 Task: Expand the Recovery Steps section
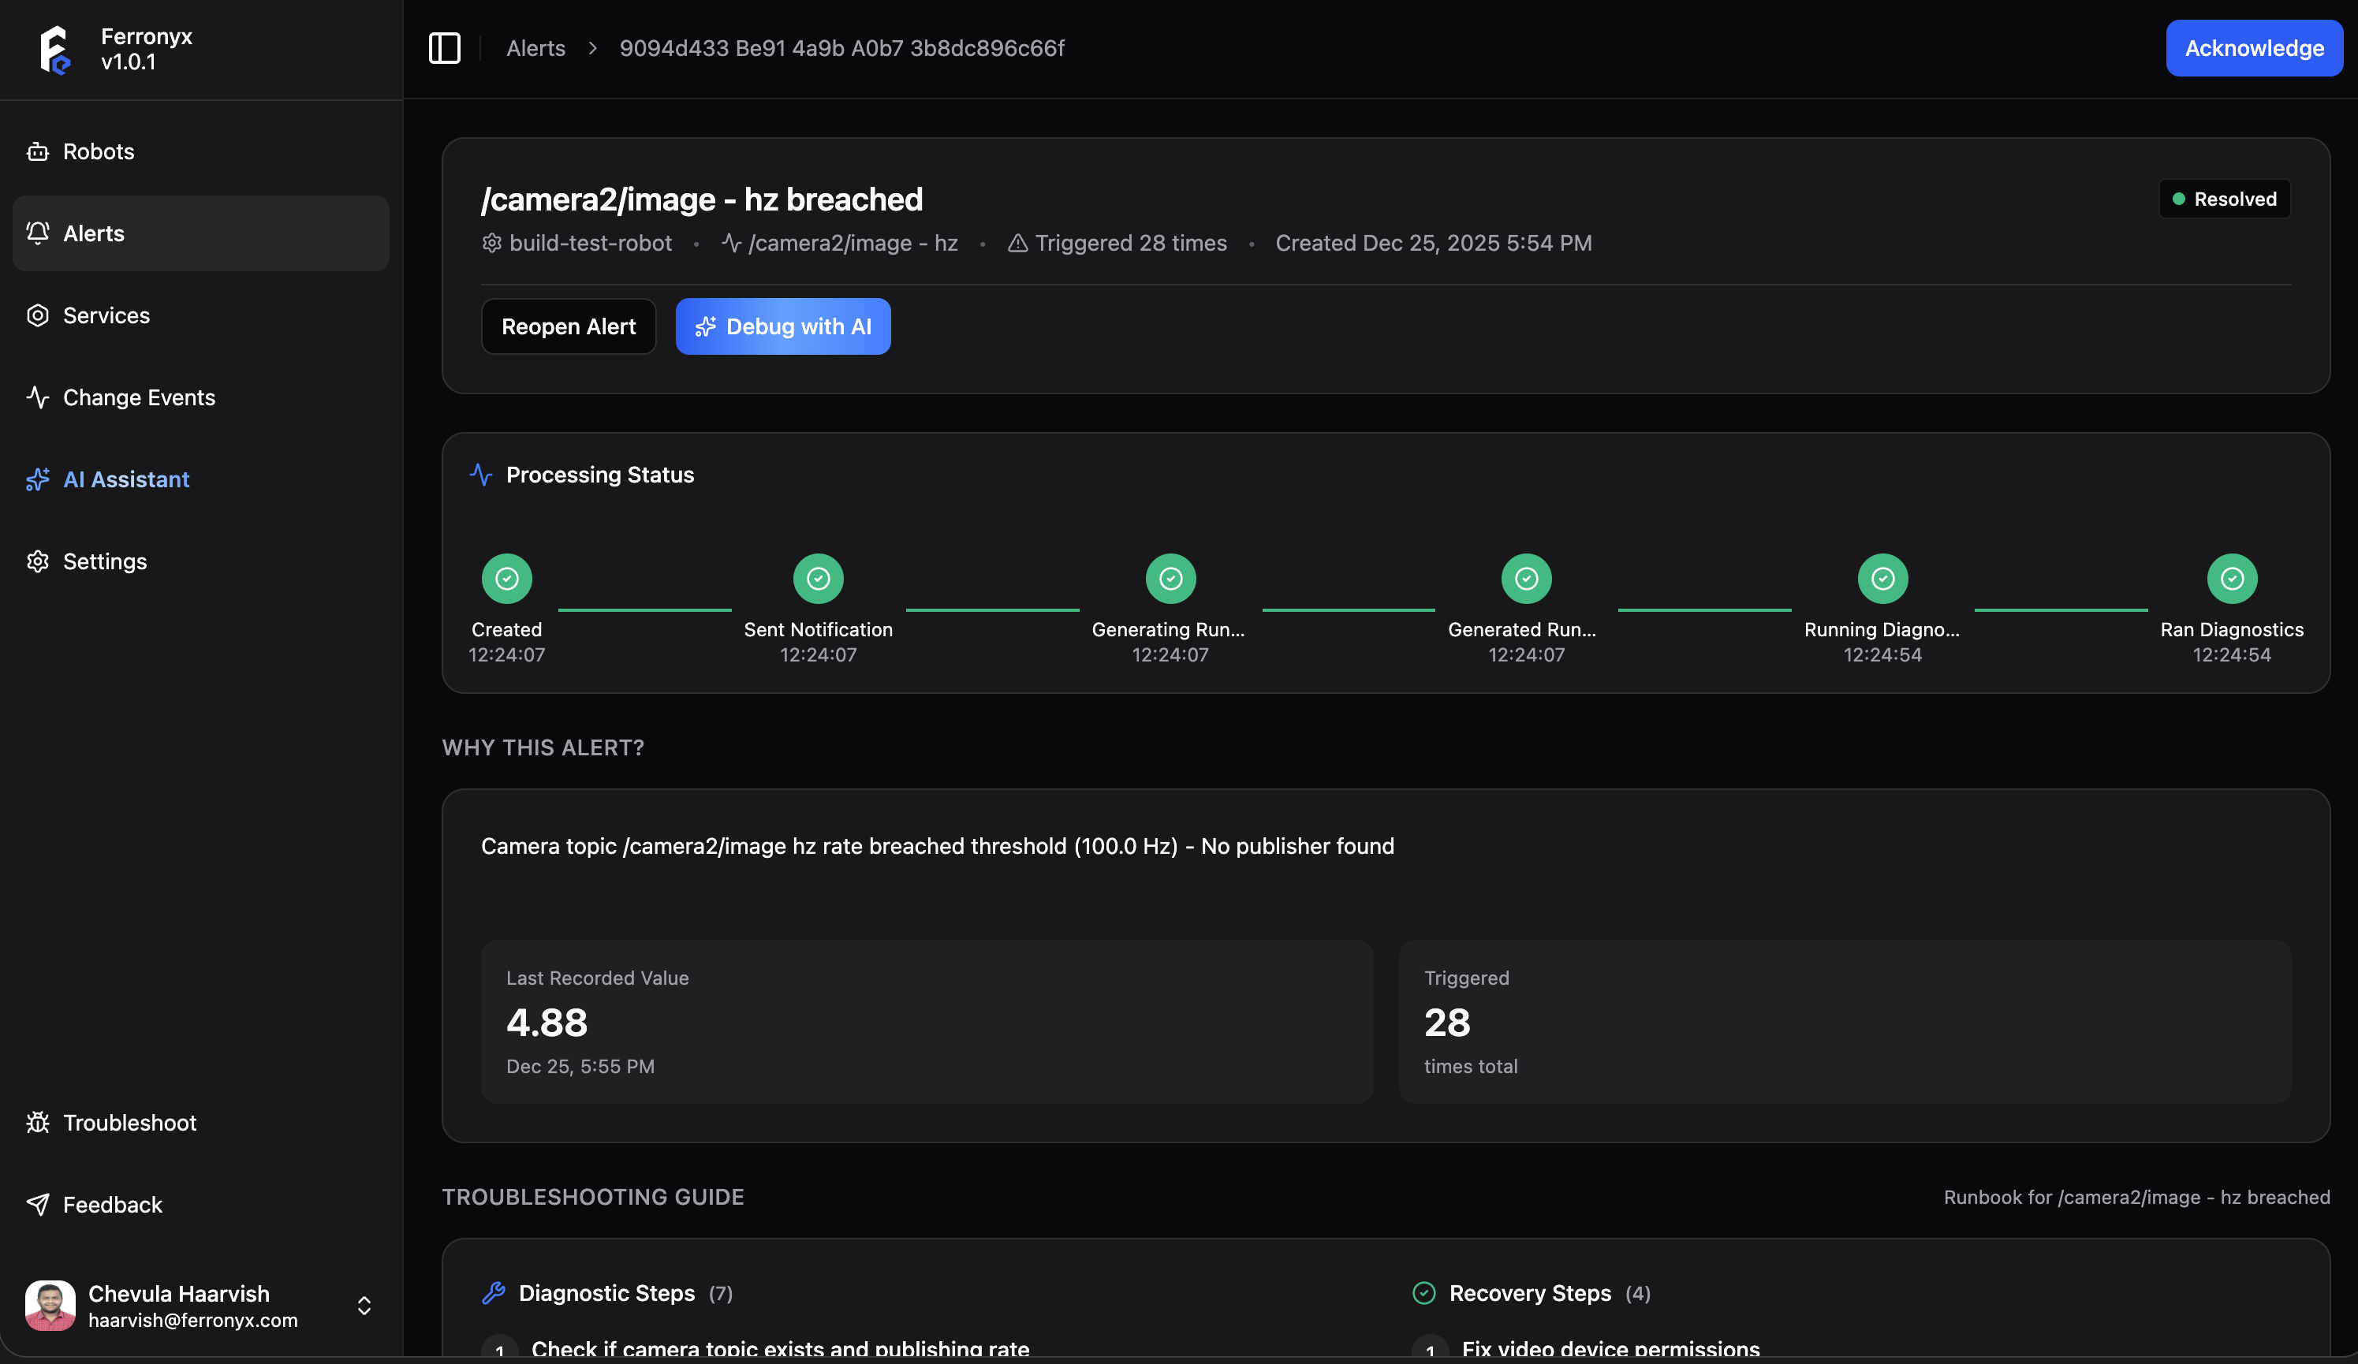[1530, 1293]
